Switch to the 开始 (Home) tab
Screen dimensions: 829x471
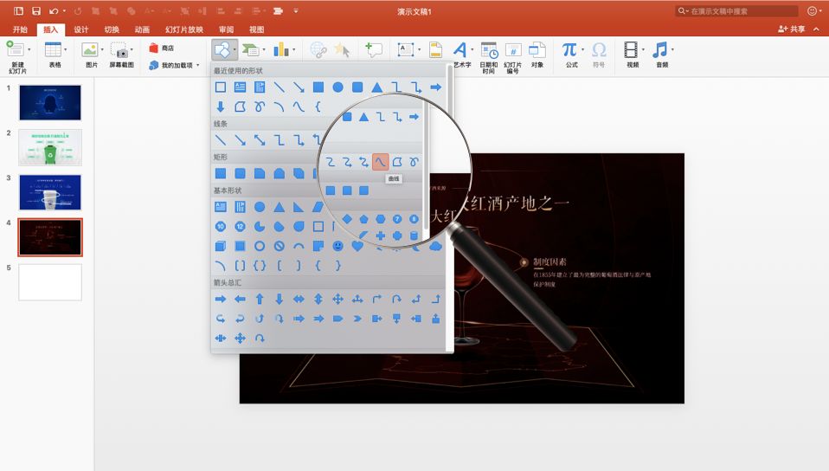tap(20, 29)
